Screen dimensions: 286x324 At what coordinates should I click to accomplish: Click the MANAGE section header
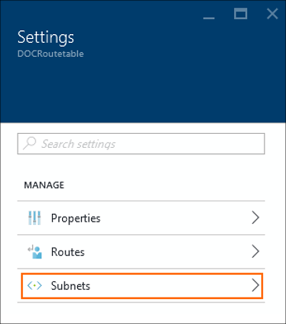(44, 185)
